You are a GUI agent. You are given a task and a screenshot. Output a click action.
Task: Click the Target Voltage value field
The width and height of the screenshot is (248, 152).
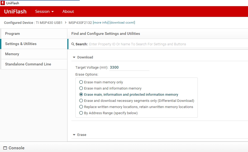coord(129,68)
